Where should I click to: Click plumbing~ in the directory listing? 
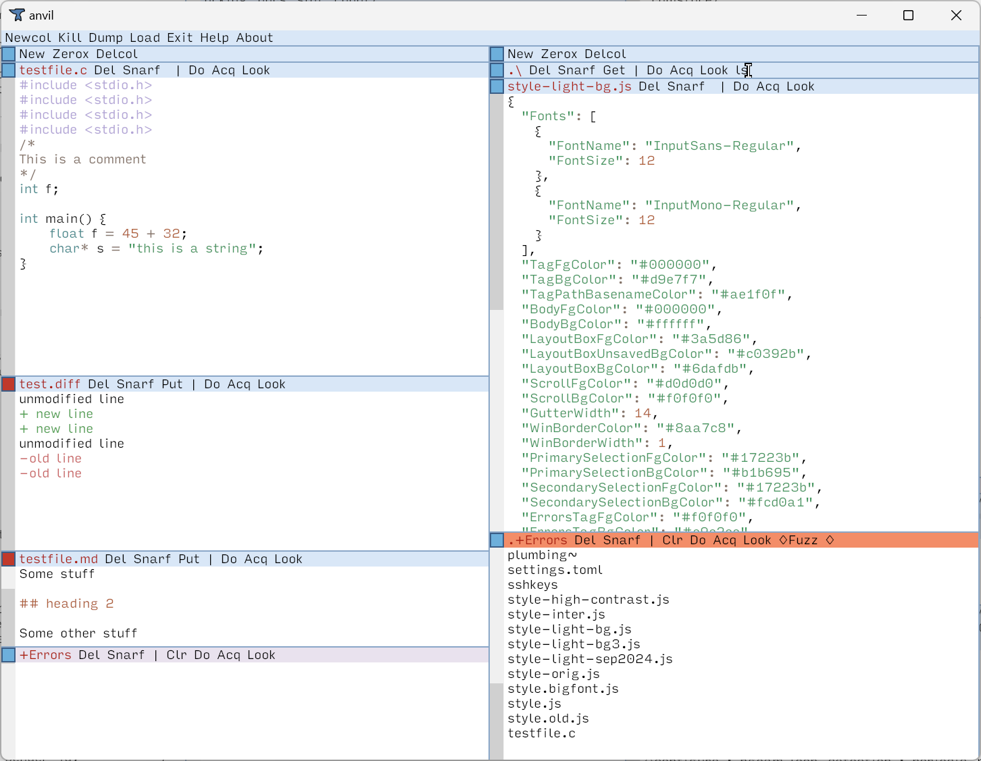(542, 555)
